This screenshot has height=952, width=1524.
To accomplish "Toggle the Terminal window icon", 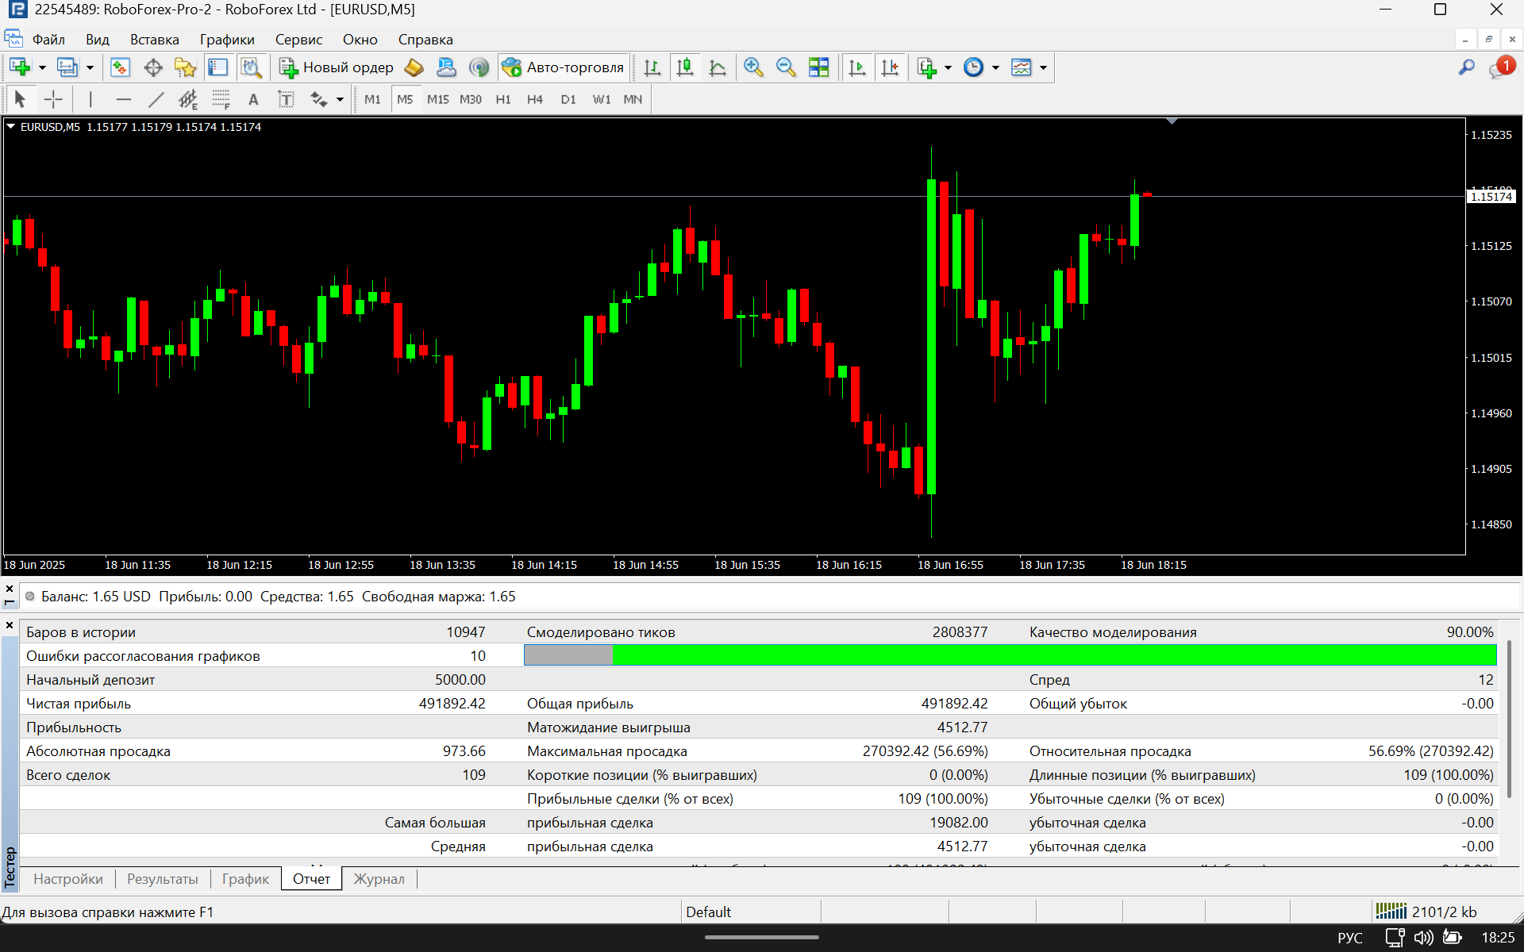I will pyautogui.click(x=217, y=67).
